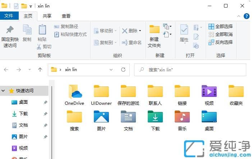Click the xin lin address bar path

pos(71,70)
